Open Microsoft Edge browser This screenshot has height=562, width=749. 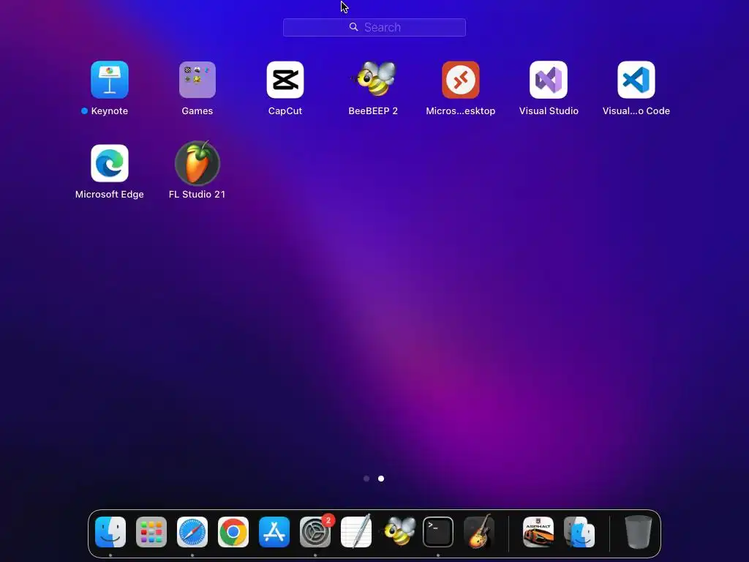[110, 163]
